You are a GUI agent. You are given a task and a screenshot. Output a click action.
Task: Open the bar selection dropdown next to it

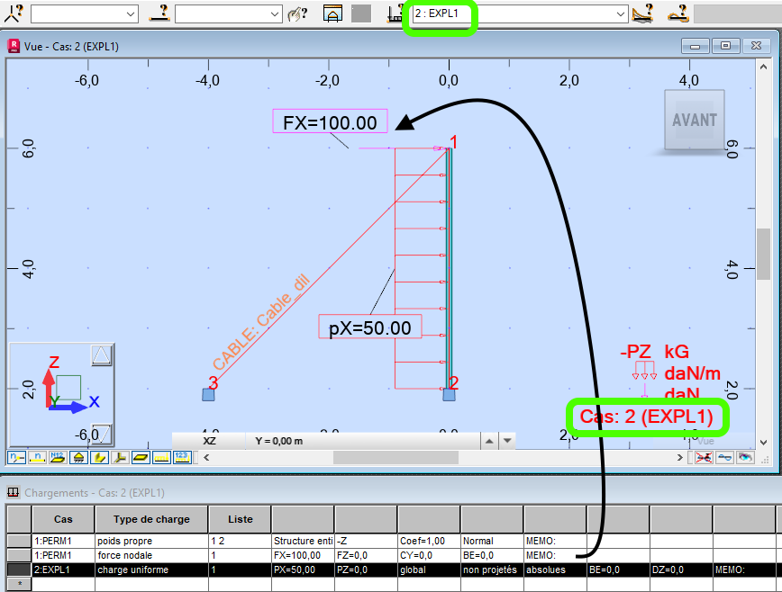276,14
